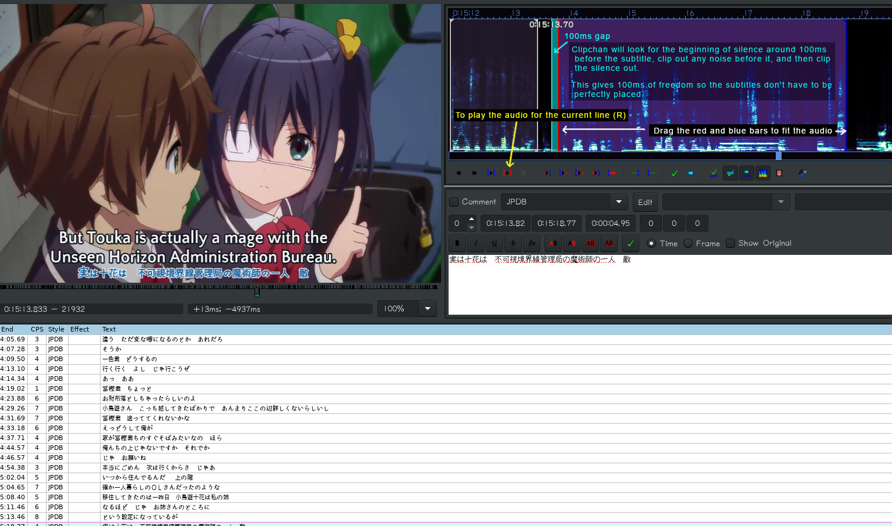Play audio selection blue brackets icon
The image size is (892, 526).
click(491, 173)
